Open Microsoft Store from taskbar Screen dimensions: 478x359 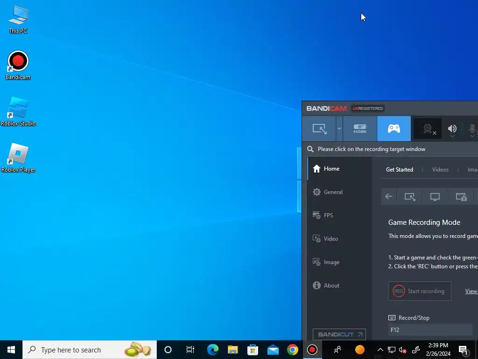[x=253, y=350]
